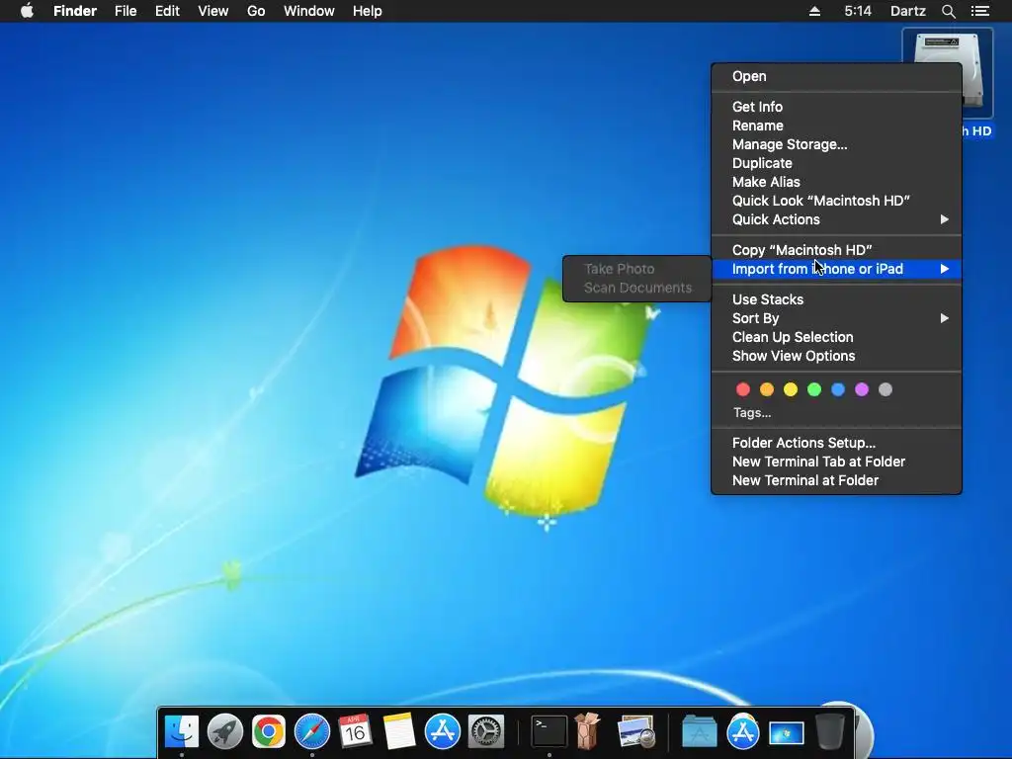Click Scan Documents in the submenu
The image size is (1012, 759).
point(637,288)
